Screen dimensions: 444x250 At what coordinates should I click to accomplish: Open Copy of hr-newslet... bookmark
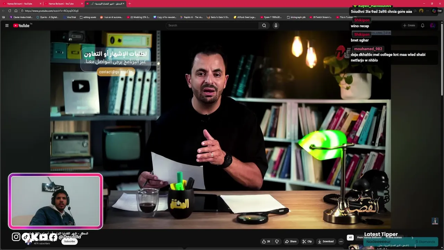165,17
